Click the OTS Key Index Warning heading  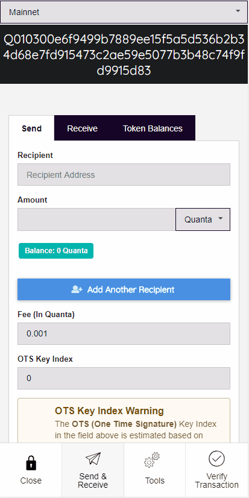[x=109, y=411]
